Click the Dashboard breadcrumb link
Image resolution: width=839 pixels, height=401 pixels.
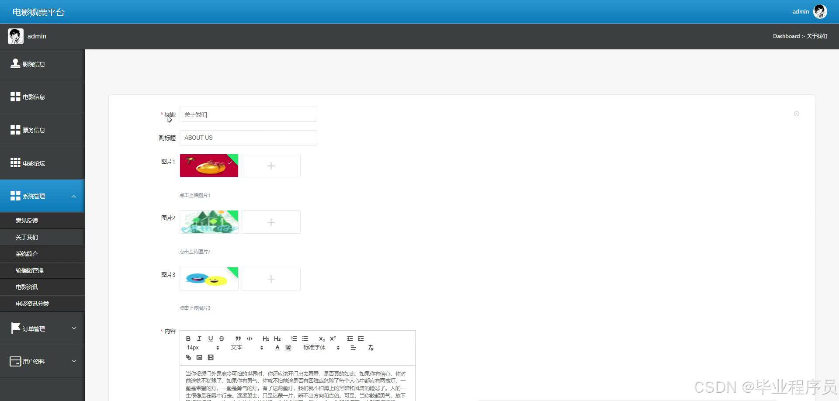pos(786,36)
